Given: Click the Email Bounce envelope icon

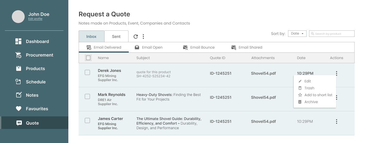Looking at the screenshot, I should 185,48.
